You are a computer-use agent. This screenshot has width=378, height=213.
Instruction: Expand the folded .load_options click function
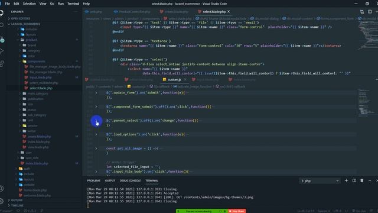[x=96, y=134]
